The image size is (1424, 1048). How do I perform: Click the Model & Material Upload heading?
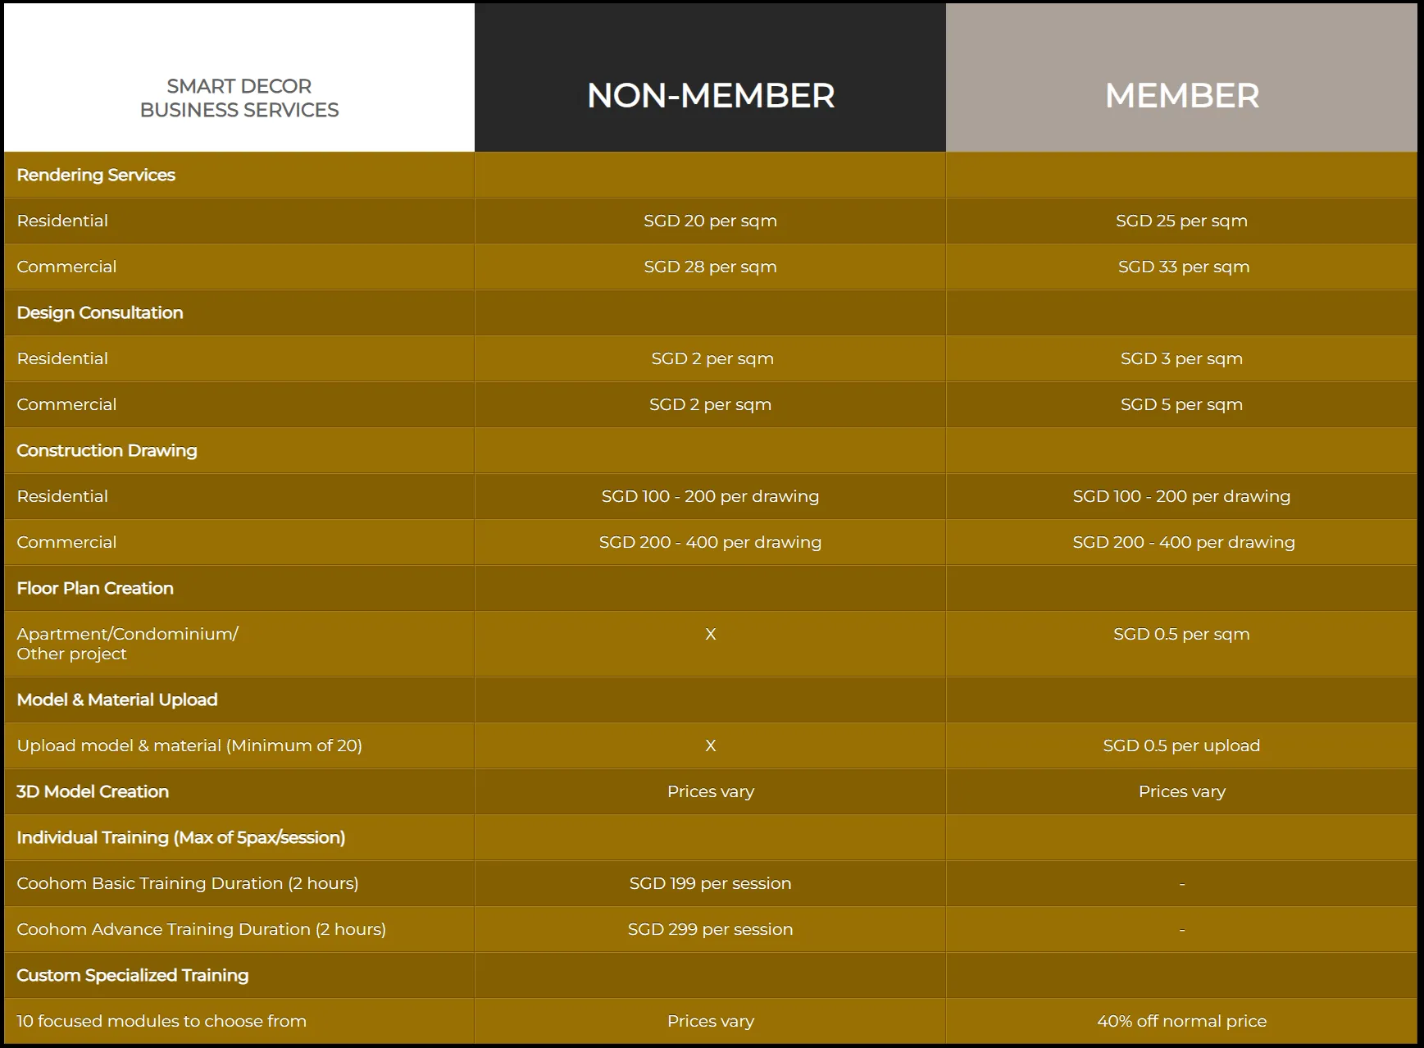(x=117, y=699)
